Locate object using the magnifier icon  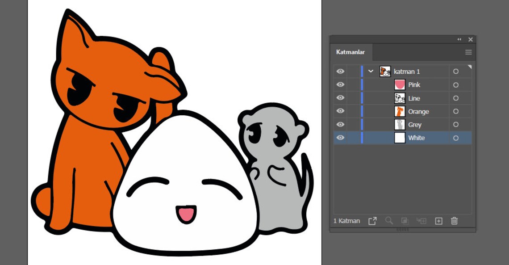(x=388, y=221)
